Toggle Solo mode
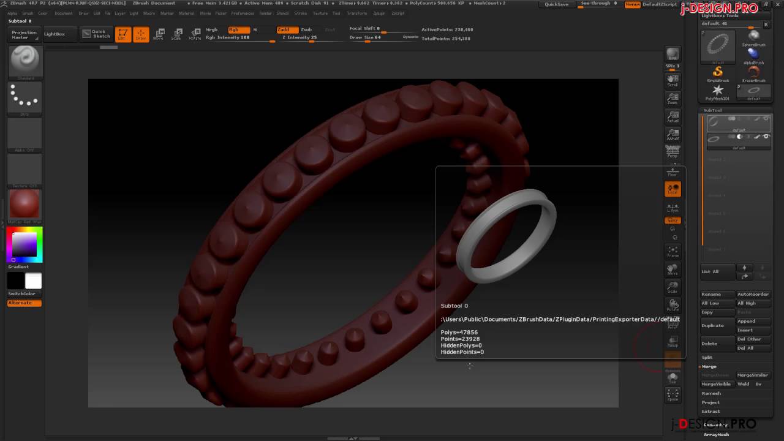The height and width of the screenshot is (441, 784). pos(673,377)
